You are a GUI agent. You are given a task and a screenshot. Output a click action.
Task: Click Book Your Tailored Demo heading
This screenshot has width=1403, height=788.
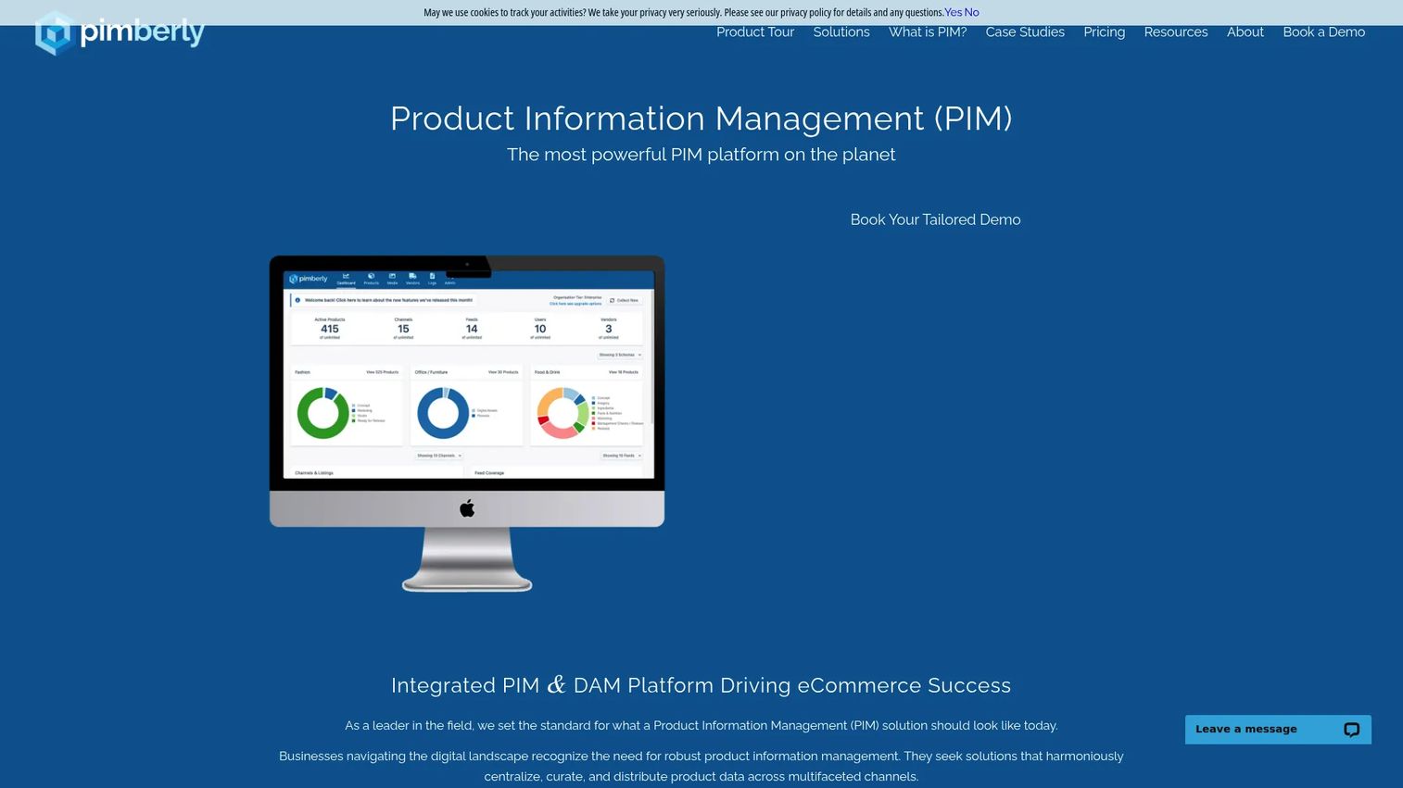(x=935, y=219)
